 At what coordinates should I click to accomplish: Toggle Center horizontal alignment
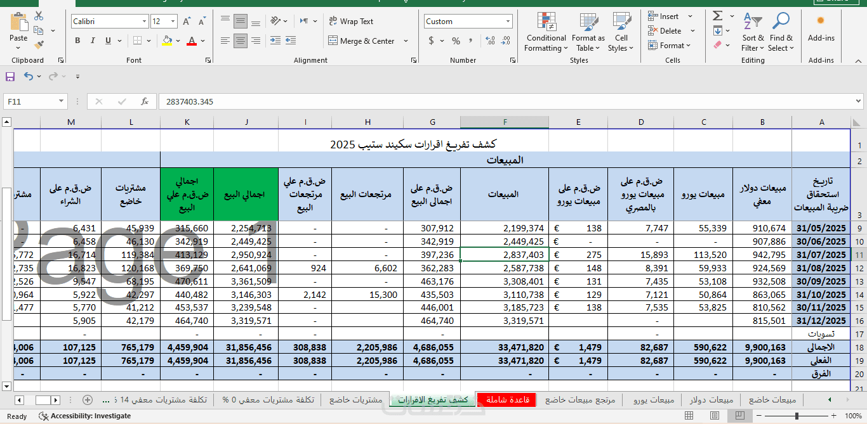click(x=241, y=41)
